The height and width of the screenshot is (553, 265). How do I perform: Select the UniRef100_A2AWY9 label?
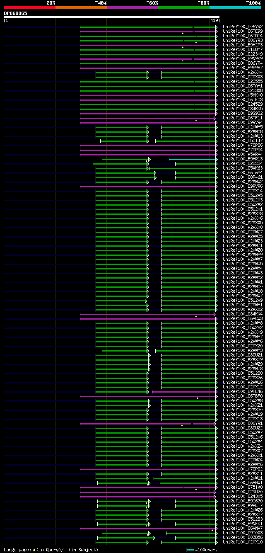pyautogui.click(x=243, y=255)
